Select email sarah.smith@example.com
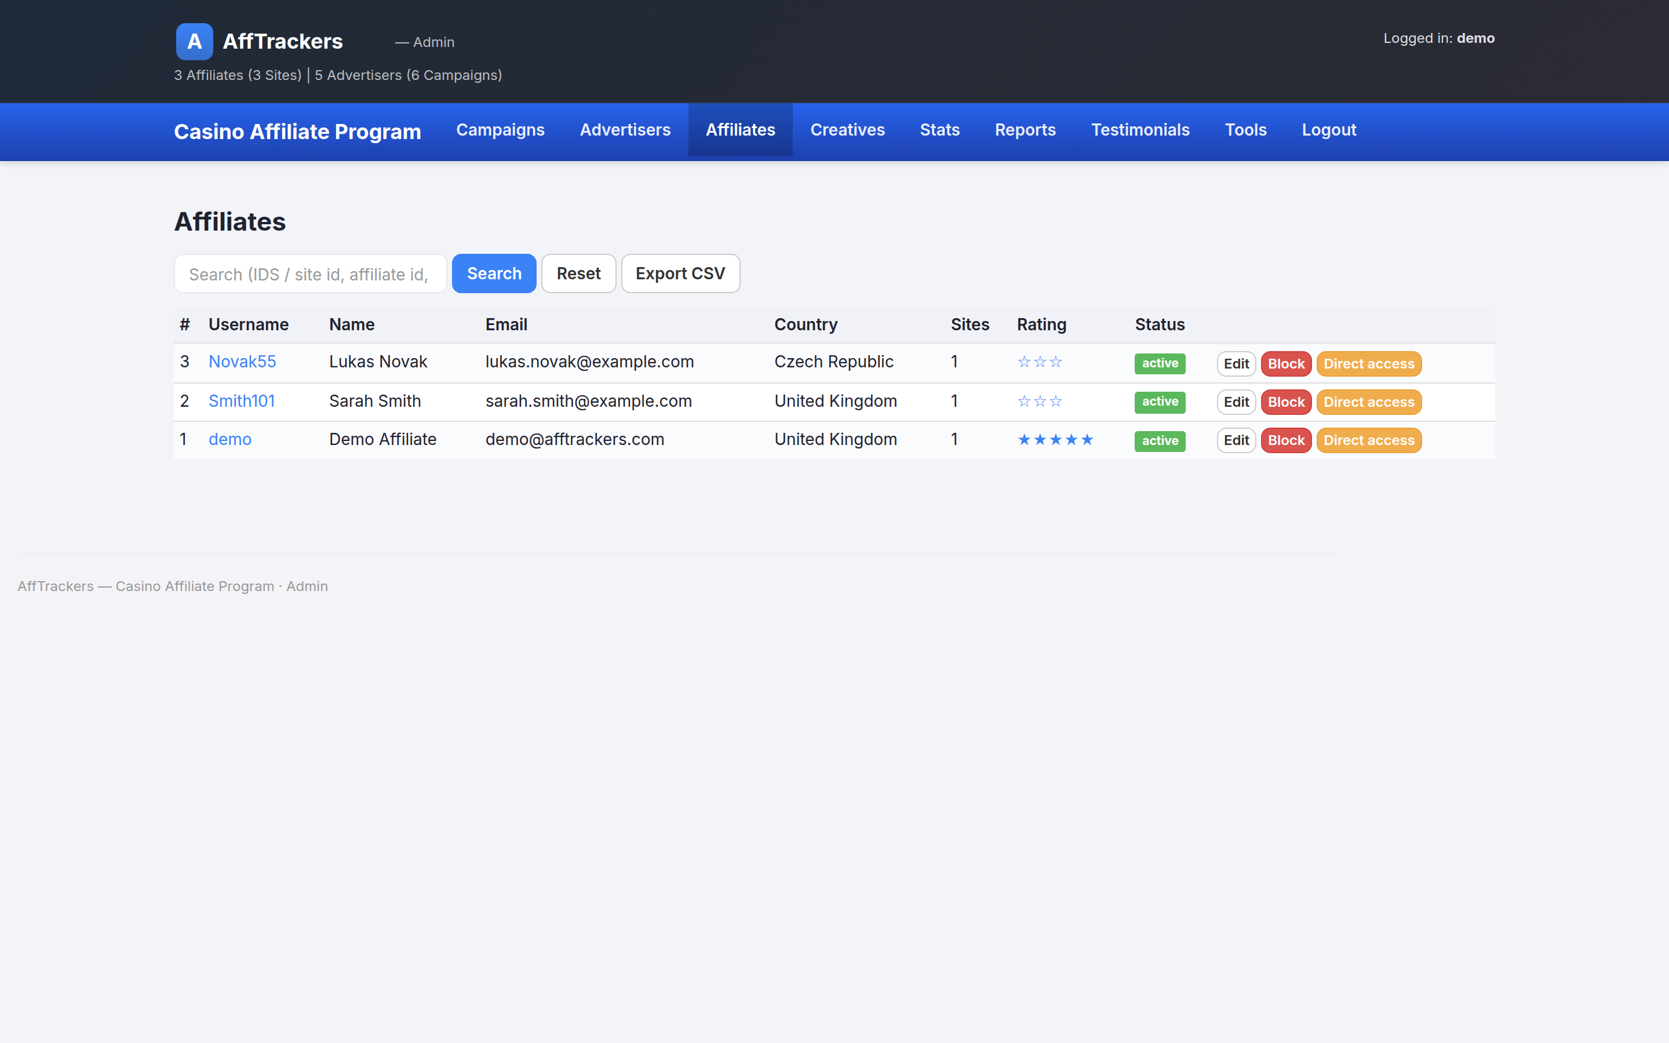 click(x=588, y=401)
